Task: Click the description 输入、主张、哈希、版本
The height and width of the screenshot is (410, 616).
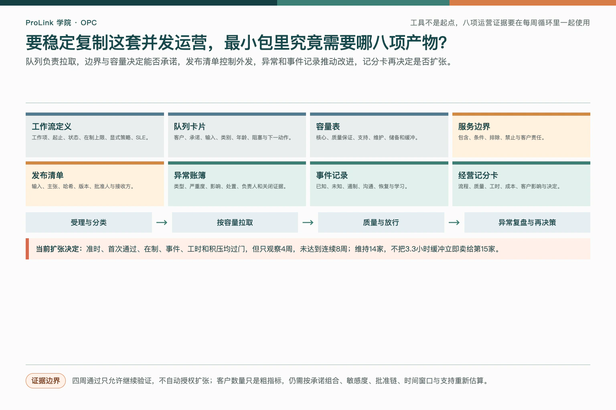Action: (84, 187)
